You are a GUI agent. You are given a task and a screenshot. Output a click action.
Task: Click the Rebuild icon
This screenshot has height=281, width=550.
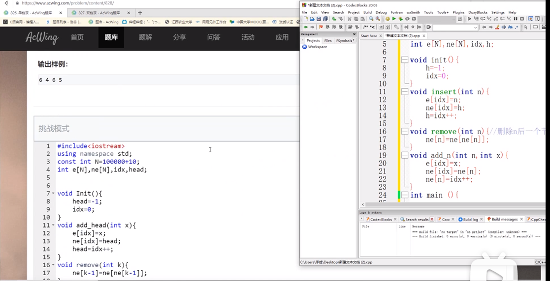[x=407, y=19]
